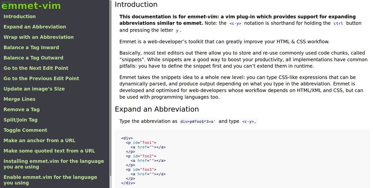Jump to Balance a Tag Inward
Screen dimensions: 373x188
[x=31, y=48]
